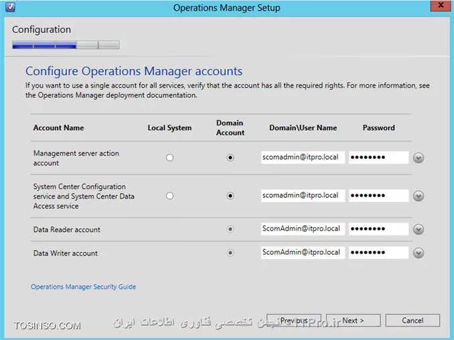Click the Domain\User Name column header

tap(303, 128)
